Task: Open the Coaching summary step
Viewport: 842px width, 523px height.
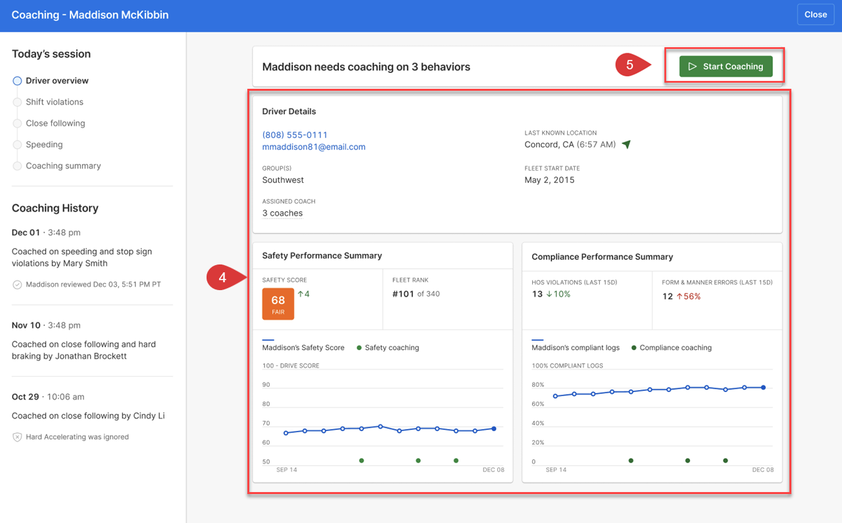Action: coord(63,166)
